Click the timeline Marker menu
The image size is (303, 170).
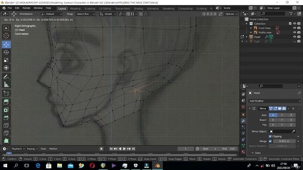click(x=53, y=149)
